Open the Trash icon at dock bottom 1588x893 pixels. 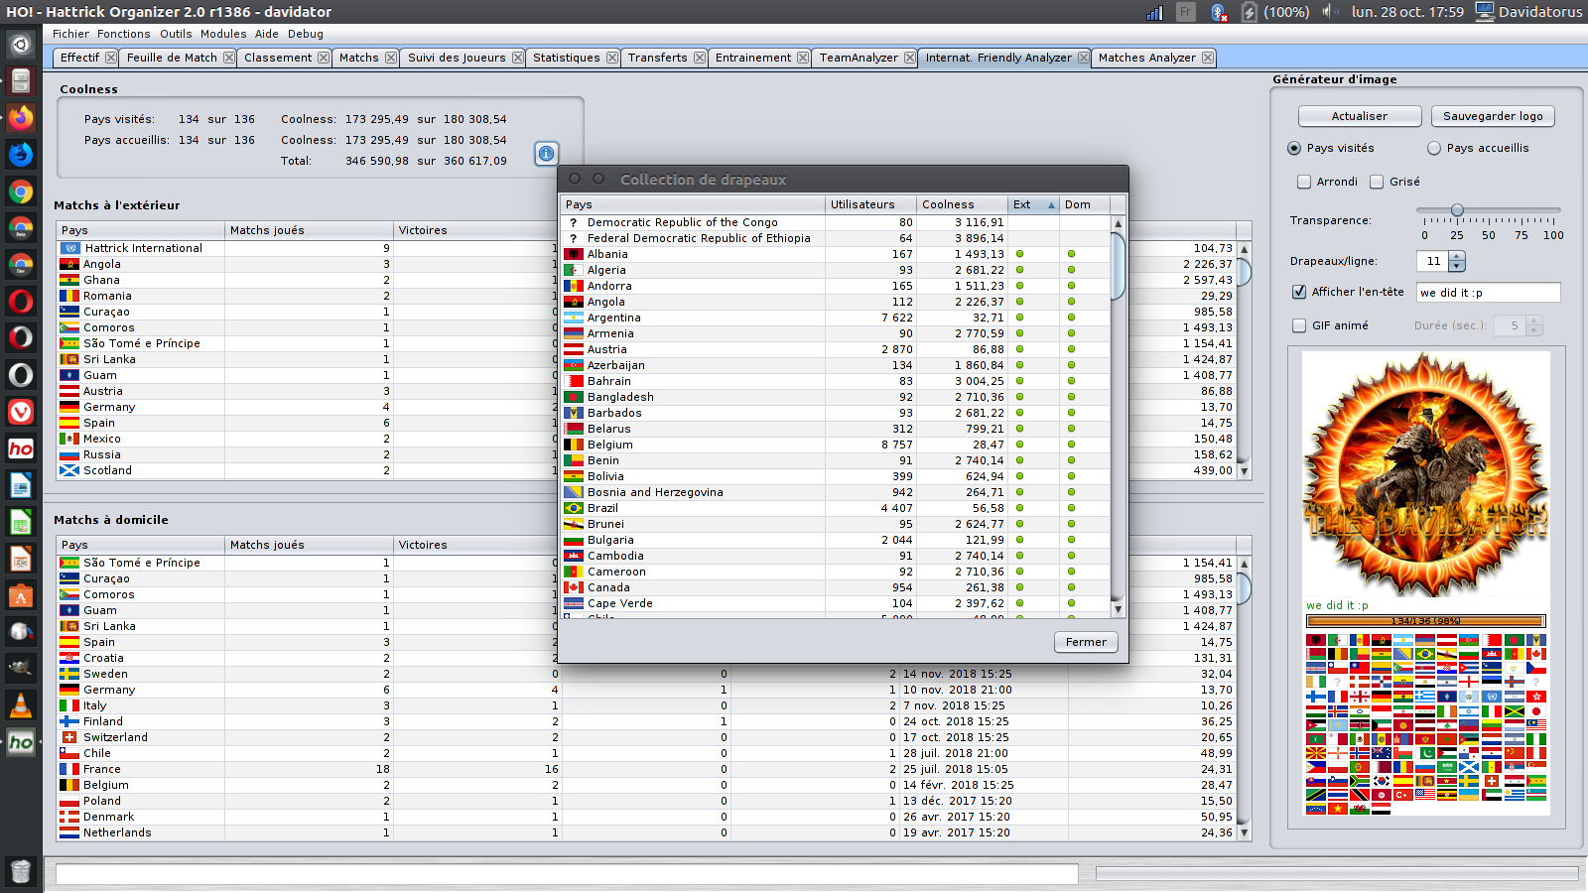20,871
